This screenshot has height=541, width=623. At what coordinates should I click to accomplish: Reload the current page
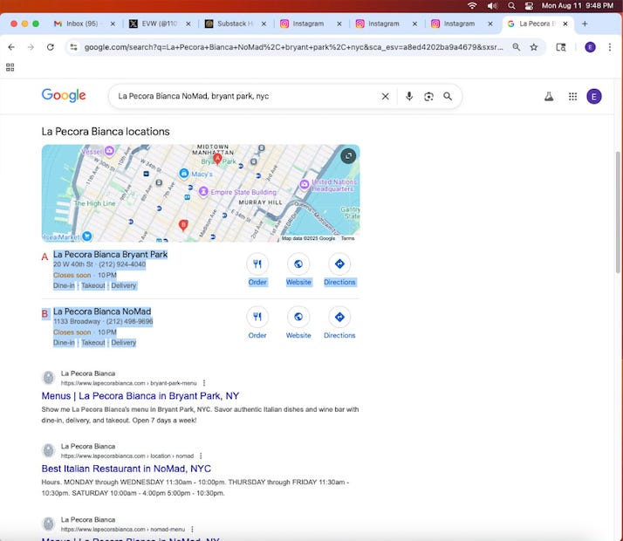tap(50, 47)
